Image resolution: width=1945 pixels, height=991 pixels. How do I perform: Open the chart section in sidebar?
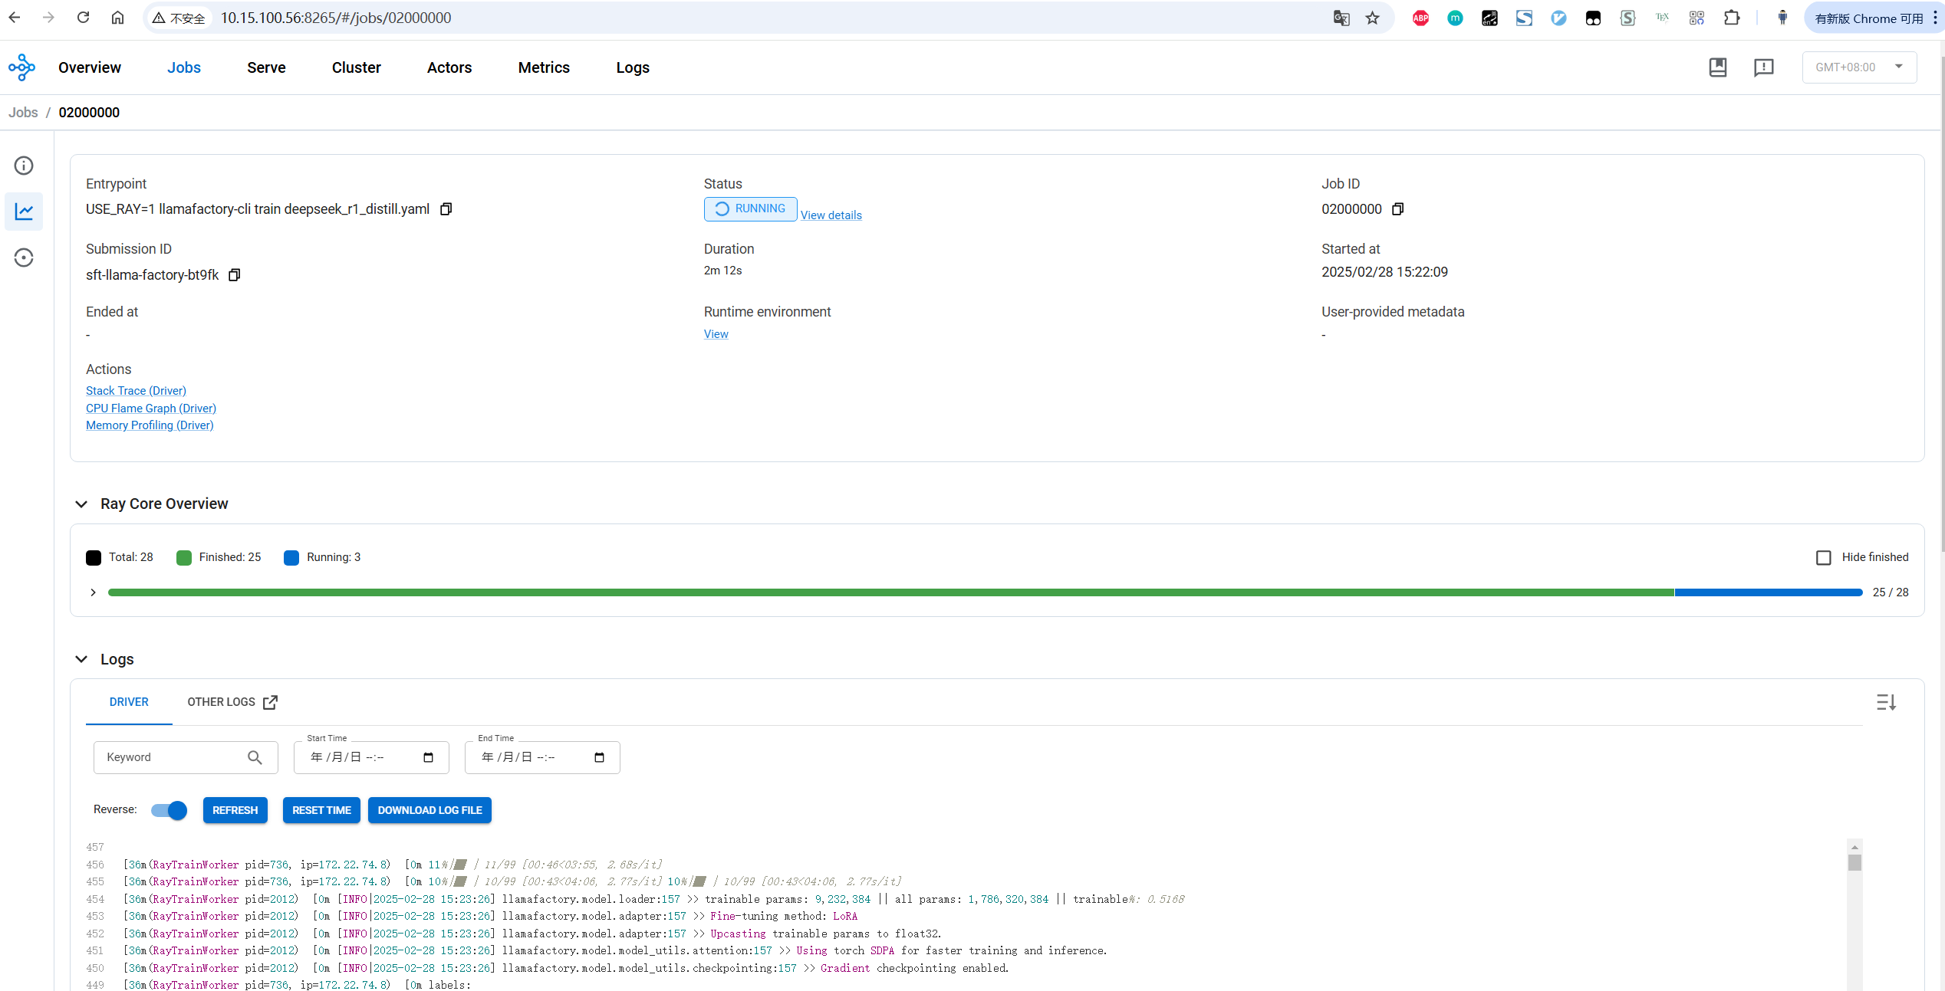(24, 212)
